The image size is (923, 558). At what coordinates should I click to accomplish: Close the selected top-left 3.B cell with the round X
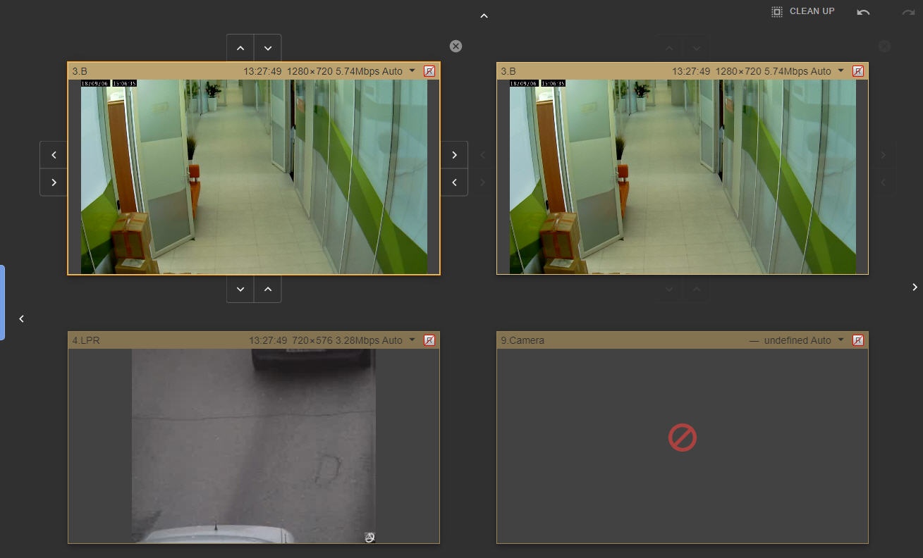(x=456, y=46)
